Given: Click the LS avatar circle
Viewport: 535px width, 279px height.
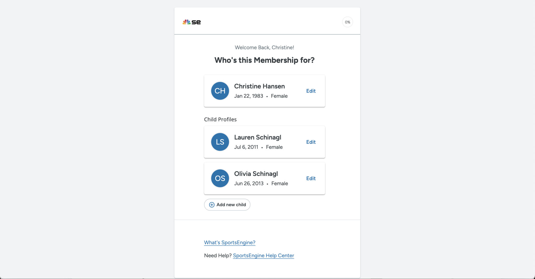Looking at the screenshot, I should pos(220,142).
